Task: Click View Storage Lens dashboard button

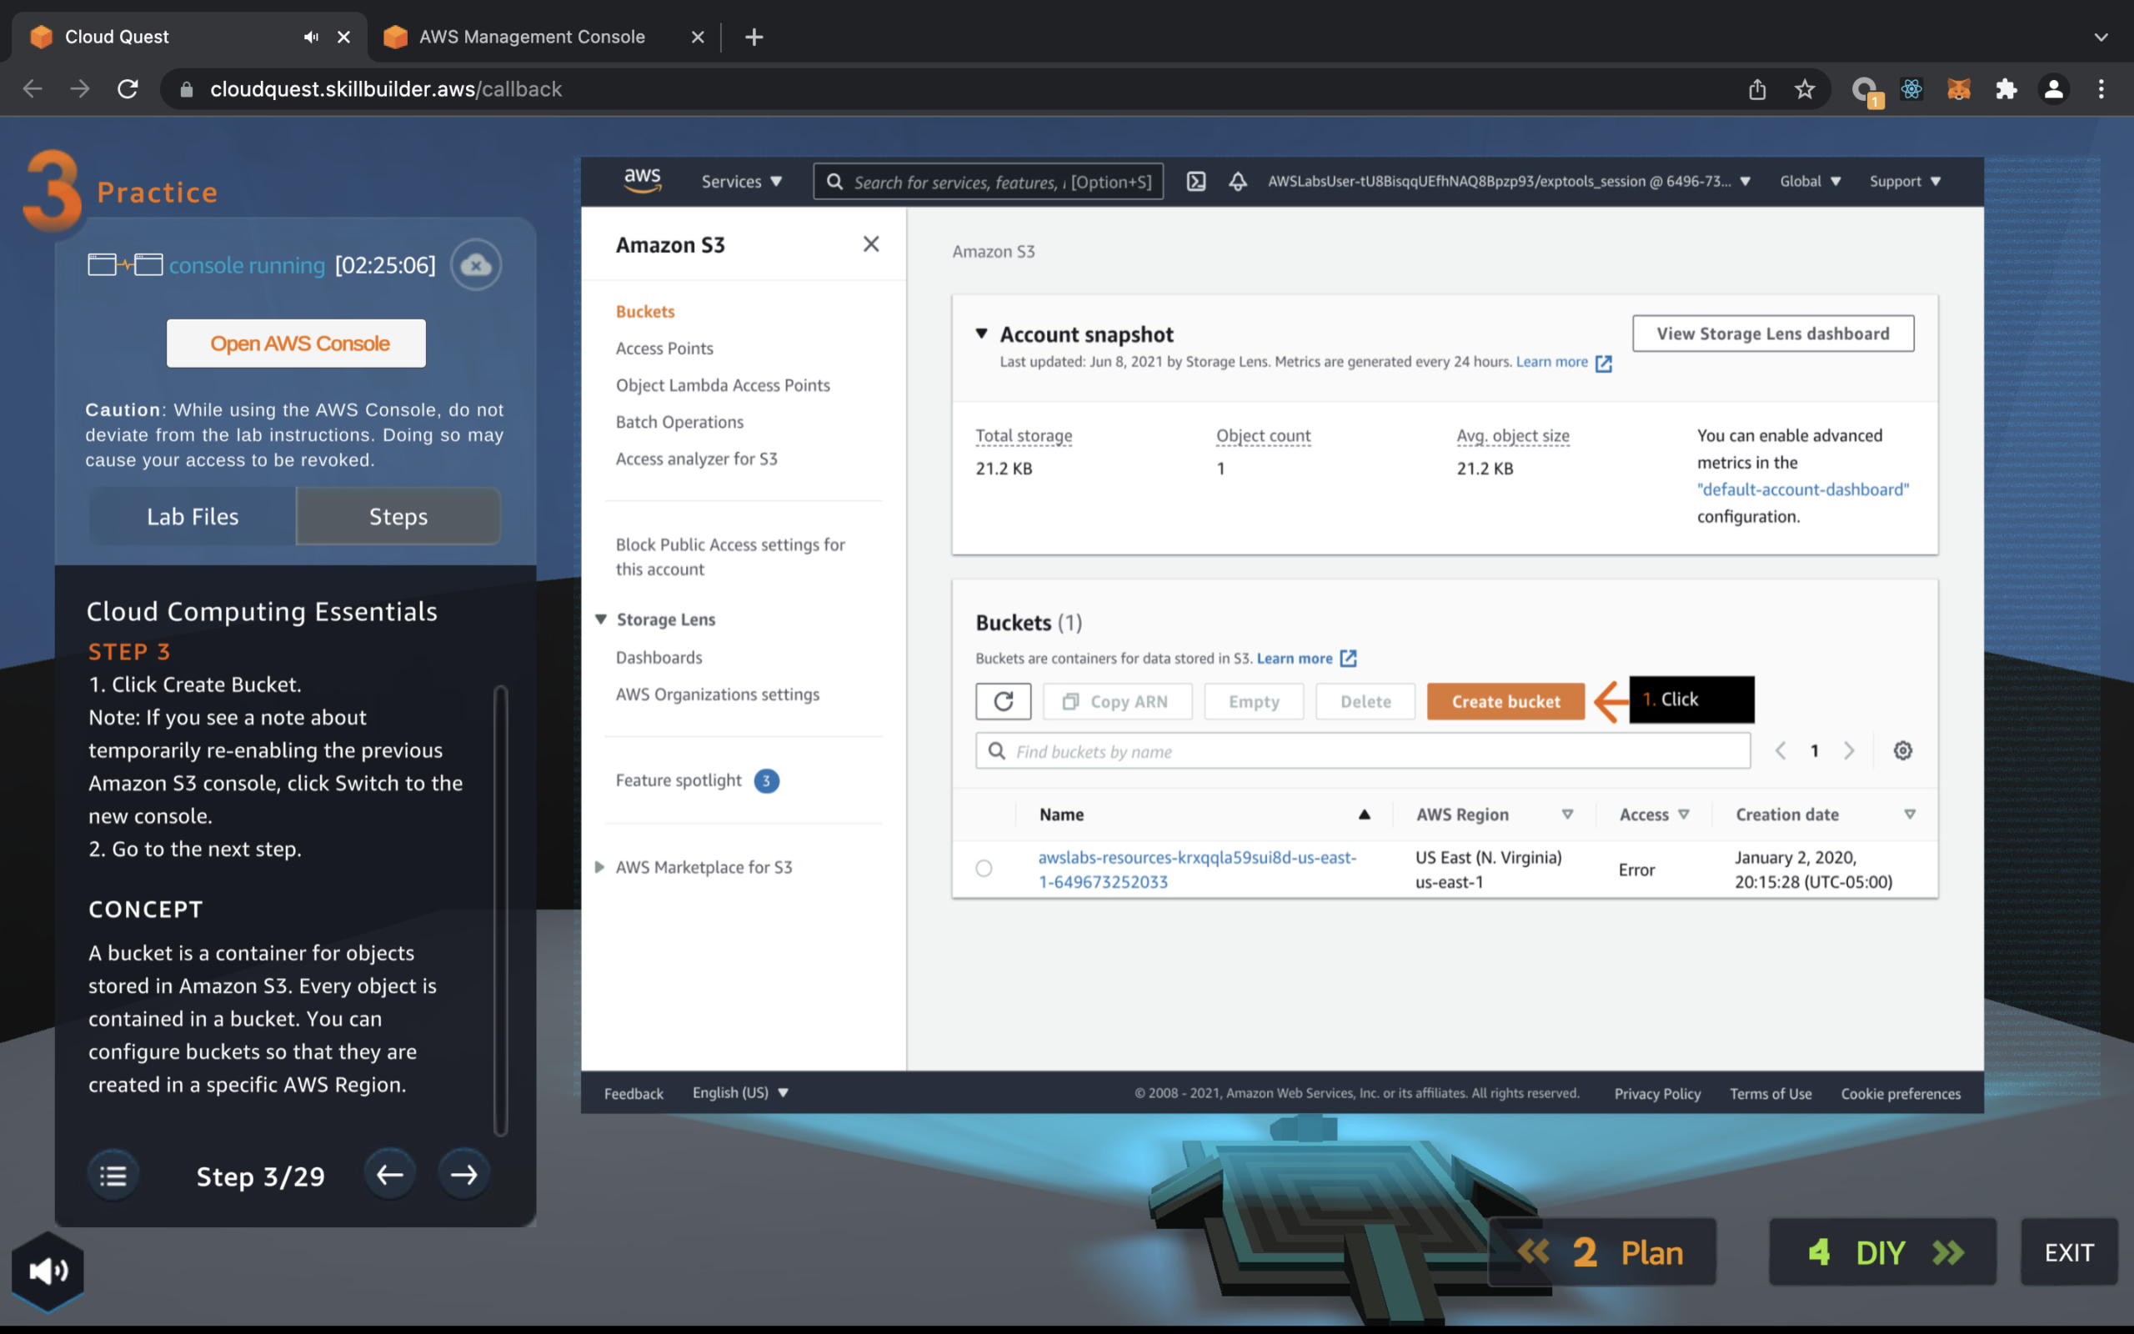Action: [x=1772, y=333]
